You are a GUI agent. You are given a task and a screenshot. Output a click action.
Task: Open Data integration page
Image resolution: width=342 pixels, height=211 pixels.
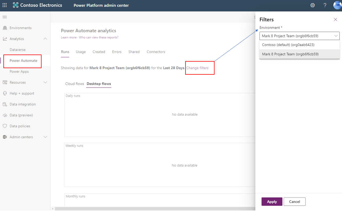pyautogui.click(x=23, y=104)
